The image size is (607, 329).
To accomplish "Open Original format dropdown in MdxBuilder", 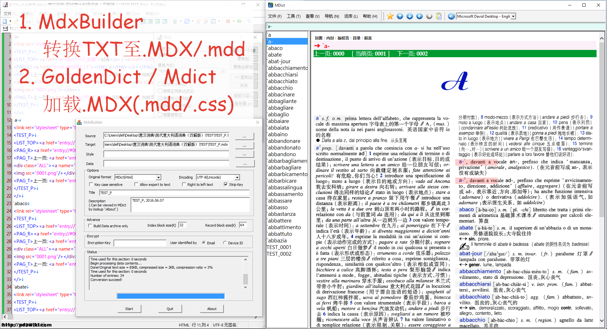I will pyautogui.click(x=158, y=178).
